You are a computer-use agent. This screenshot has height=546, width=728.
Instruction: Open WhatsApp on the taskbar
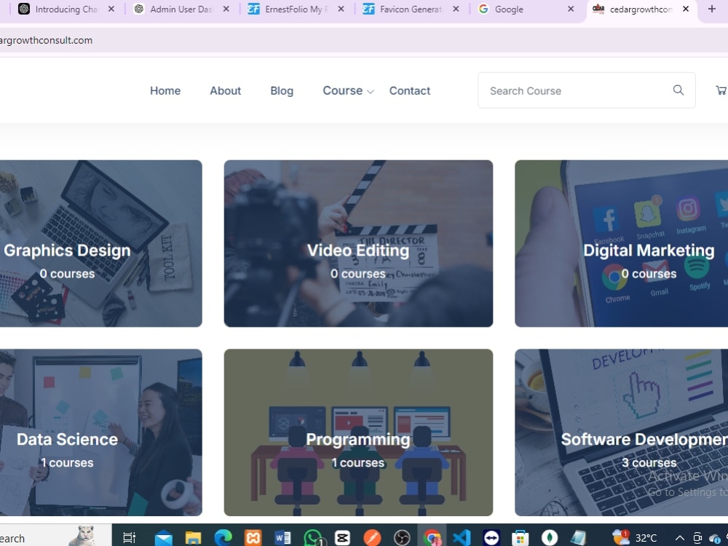pos(314,538)
